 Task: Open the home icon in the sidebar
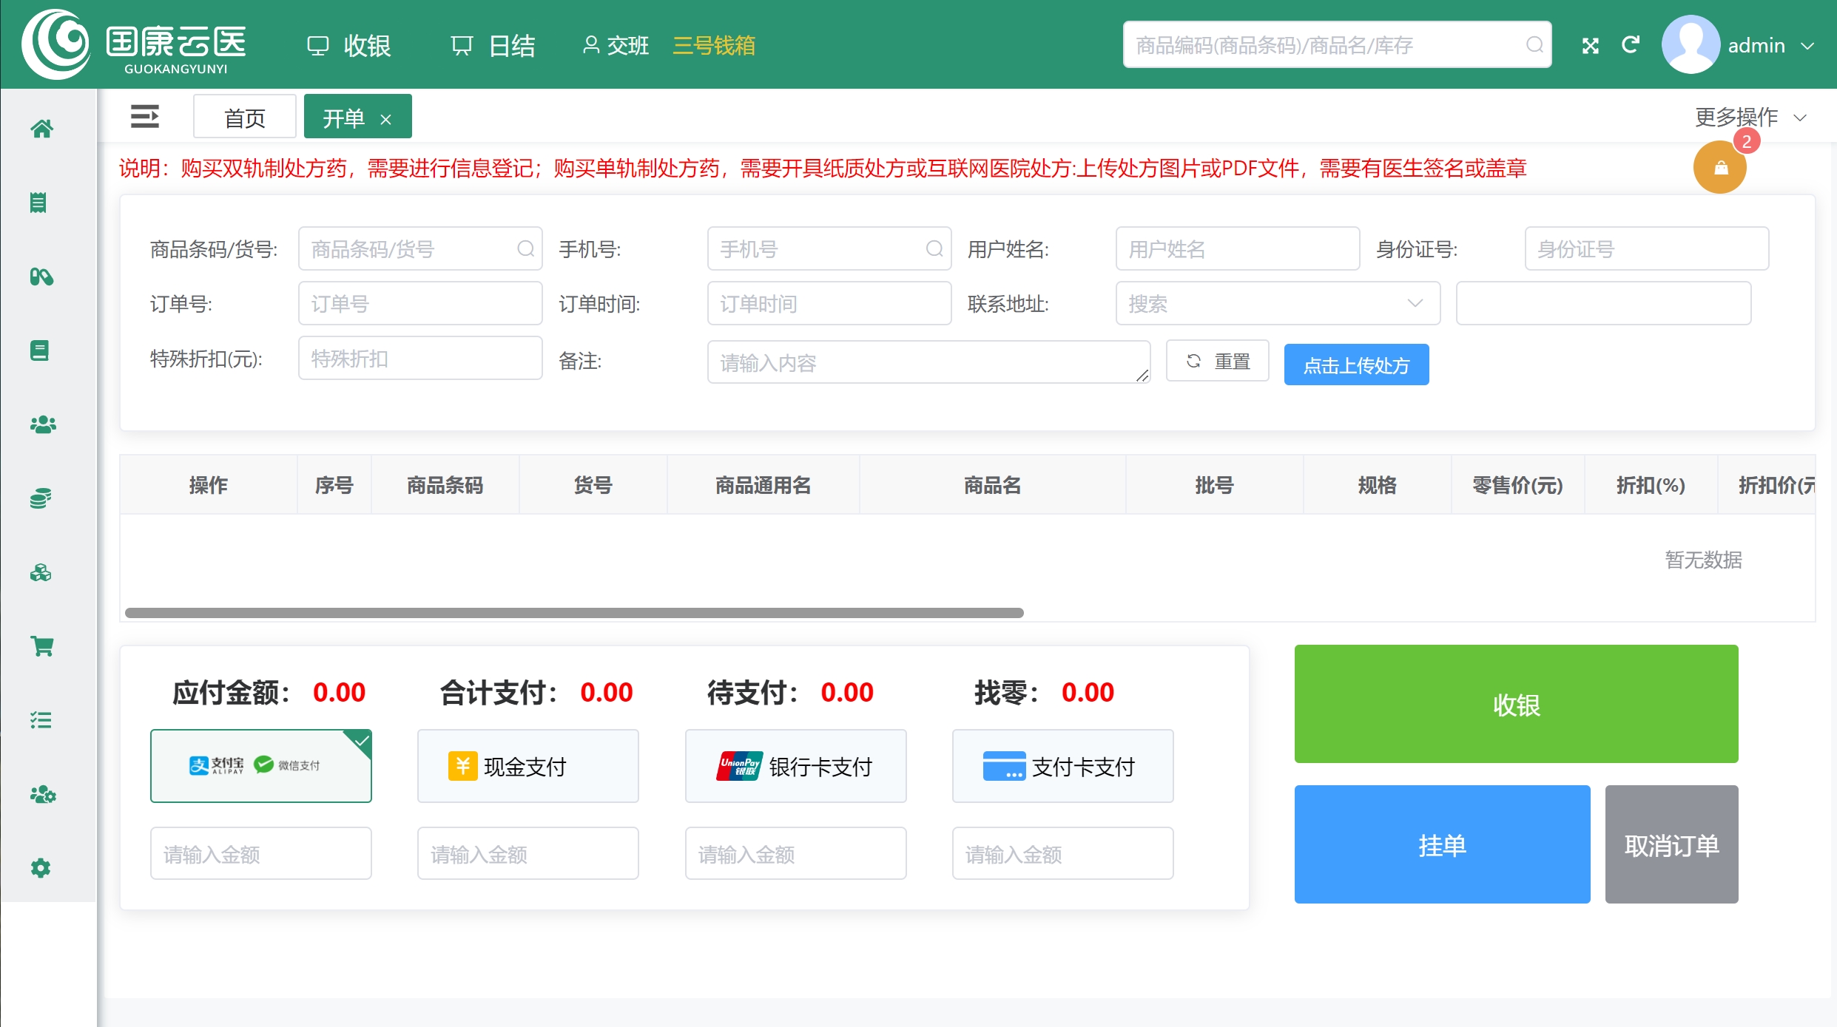41,129
